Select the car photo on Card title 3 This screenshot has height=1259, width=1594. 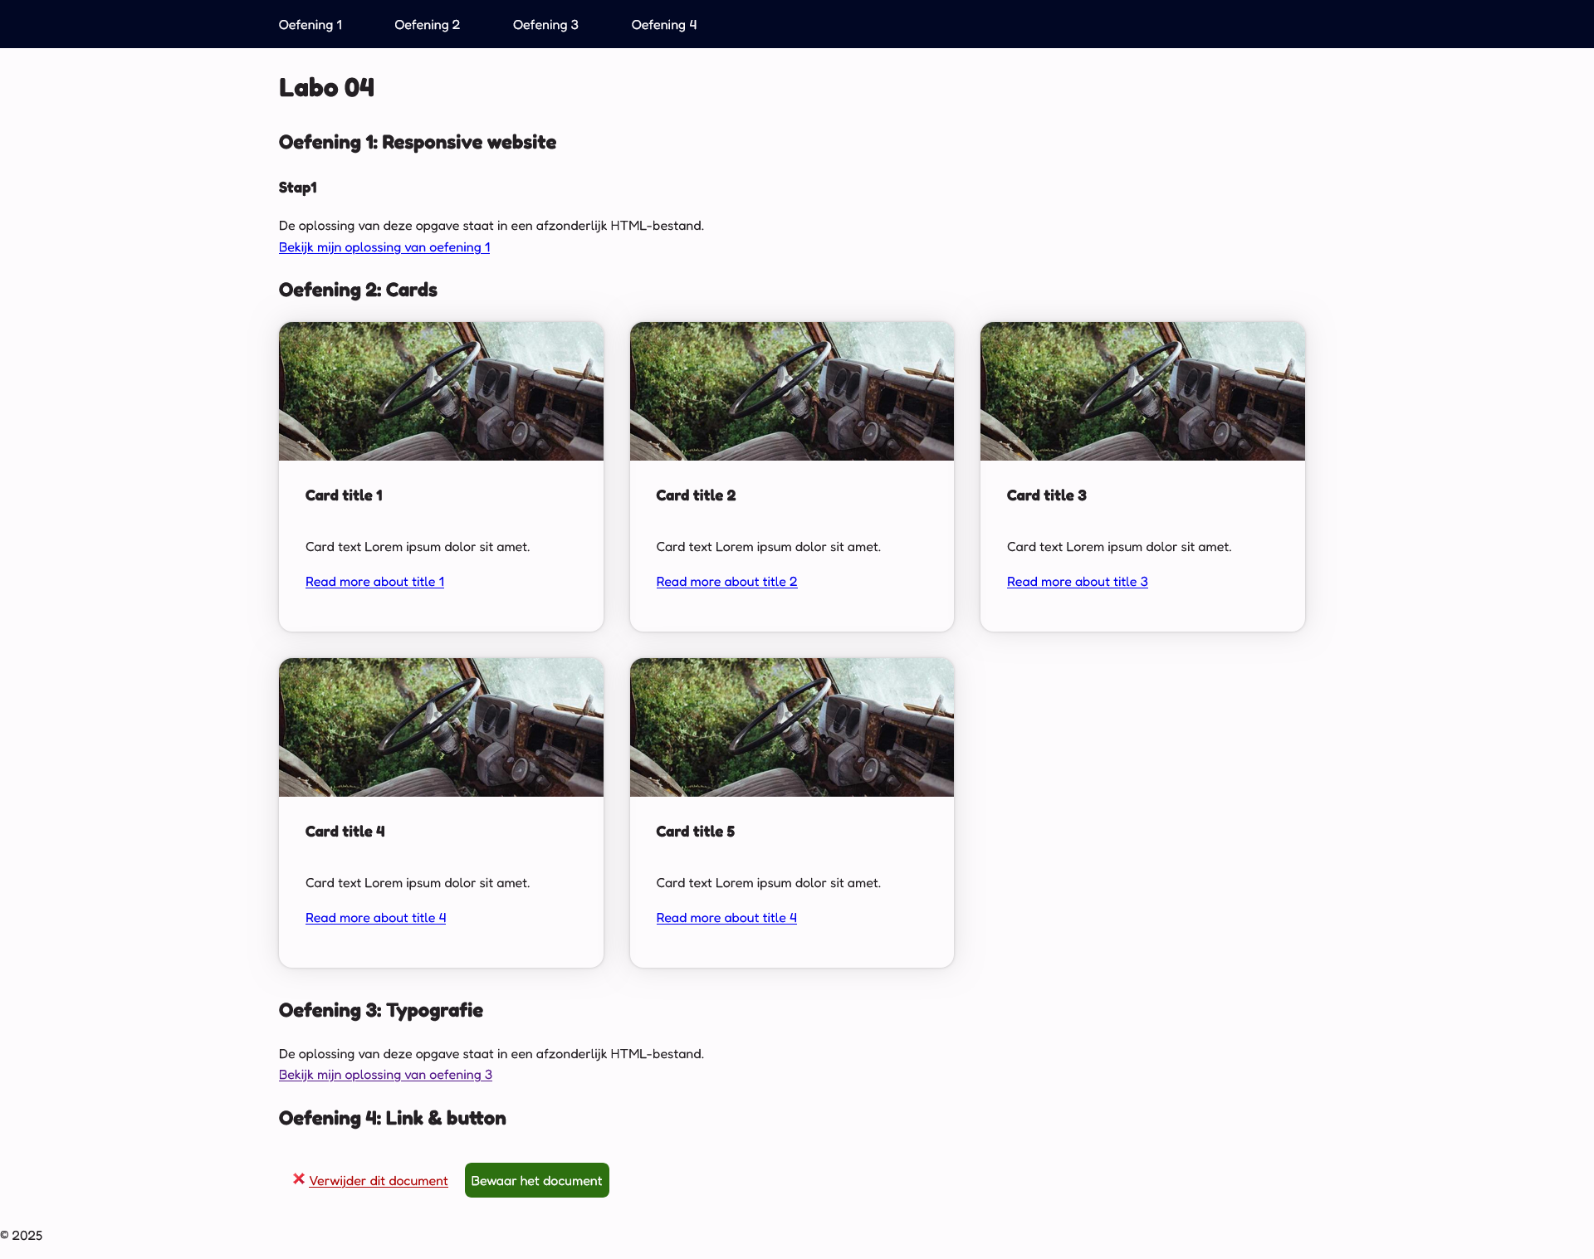tap(1142, 391)
